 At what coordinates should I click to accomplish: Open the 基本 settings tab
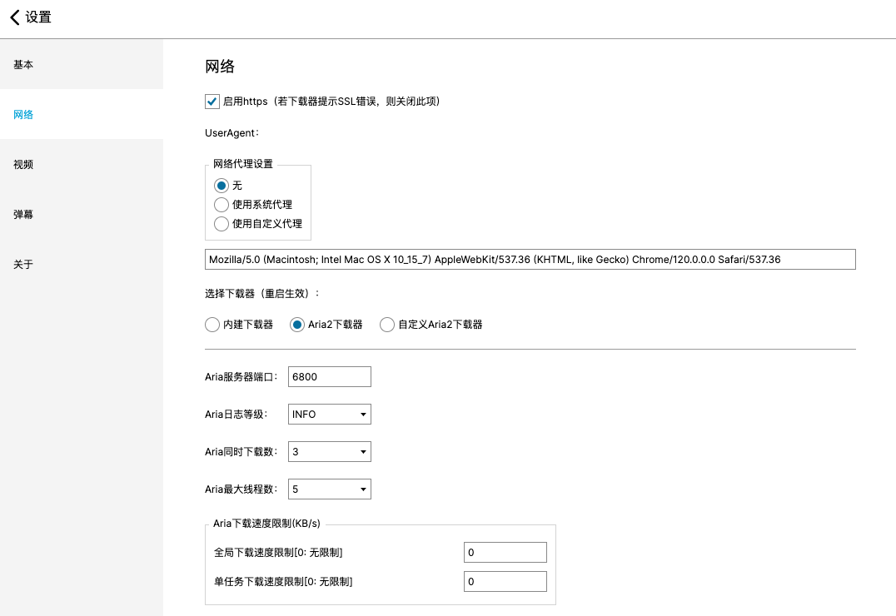pos(81,64)
